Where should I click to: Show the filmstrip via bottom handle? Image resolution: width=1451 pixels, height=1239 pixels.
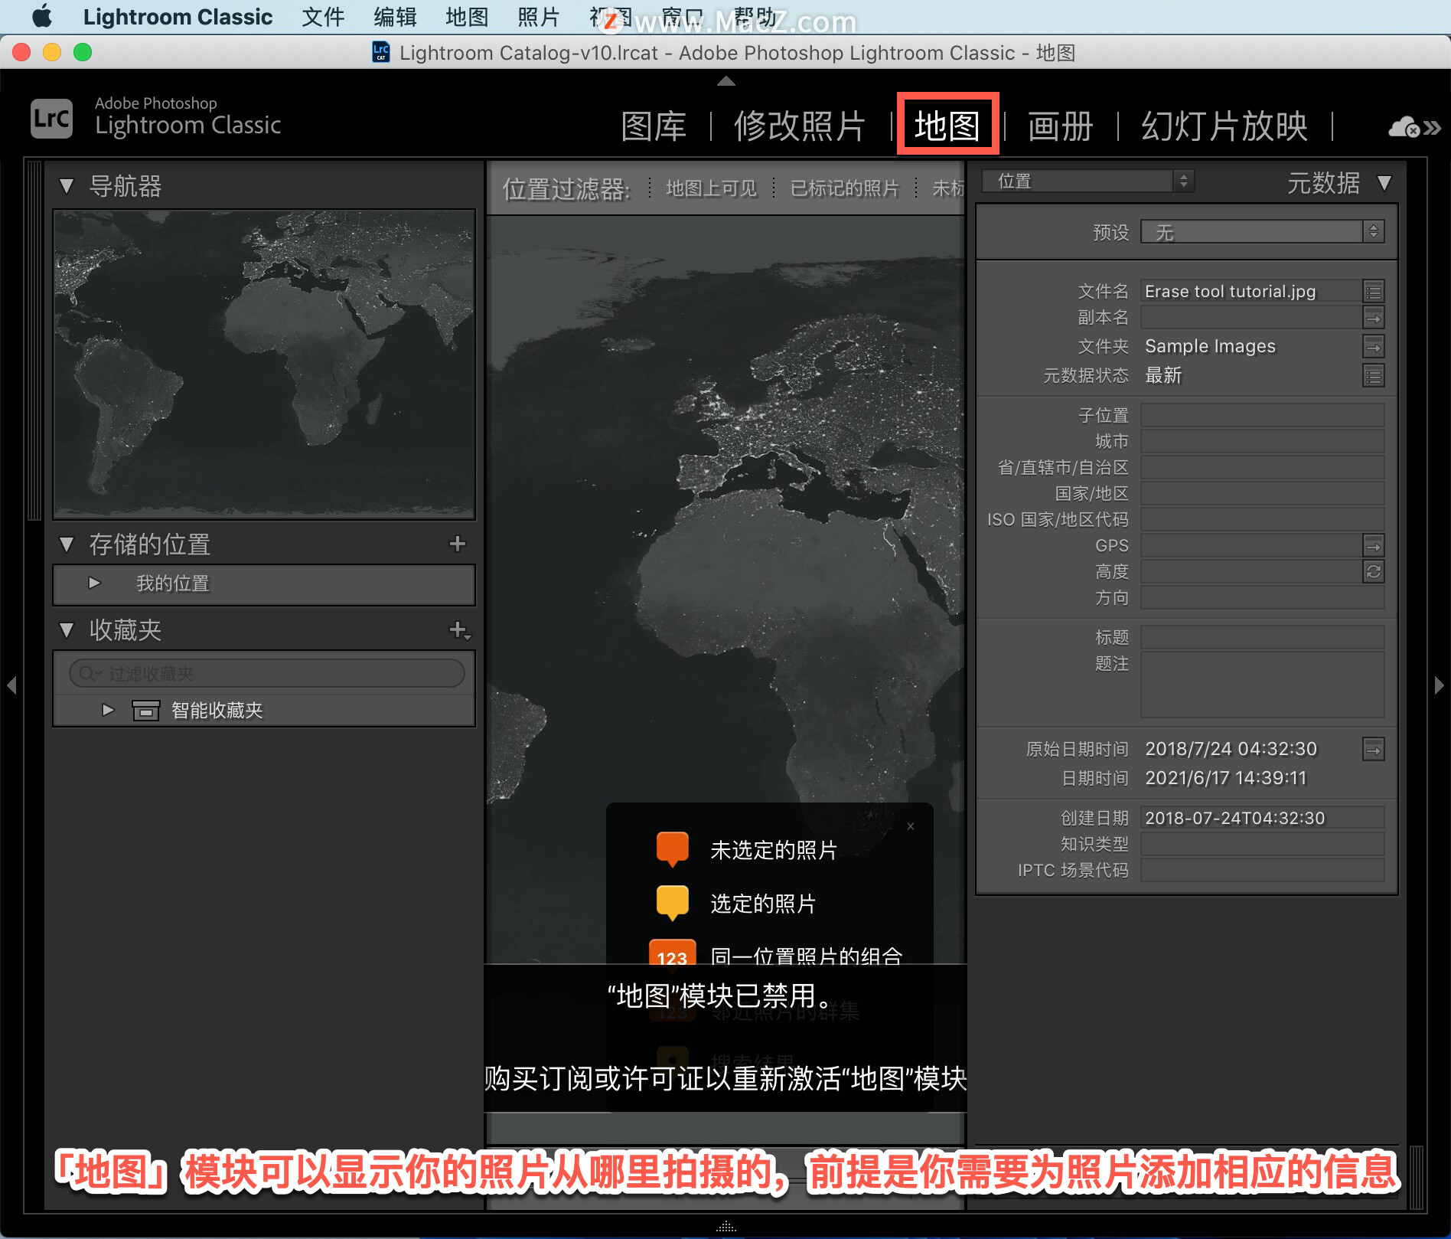(x=725, y=1226)
